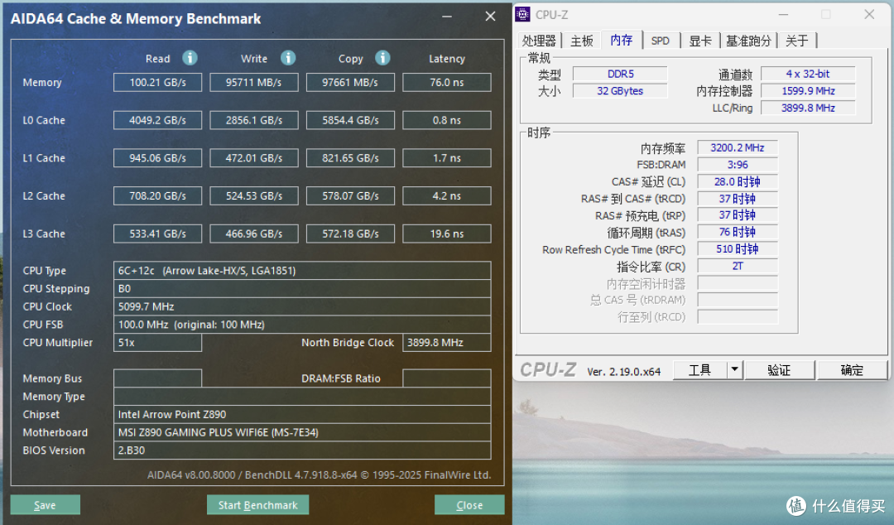Click the empty Memory Type field
The image size is (894, 525).
tap(302, 397)
